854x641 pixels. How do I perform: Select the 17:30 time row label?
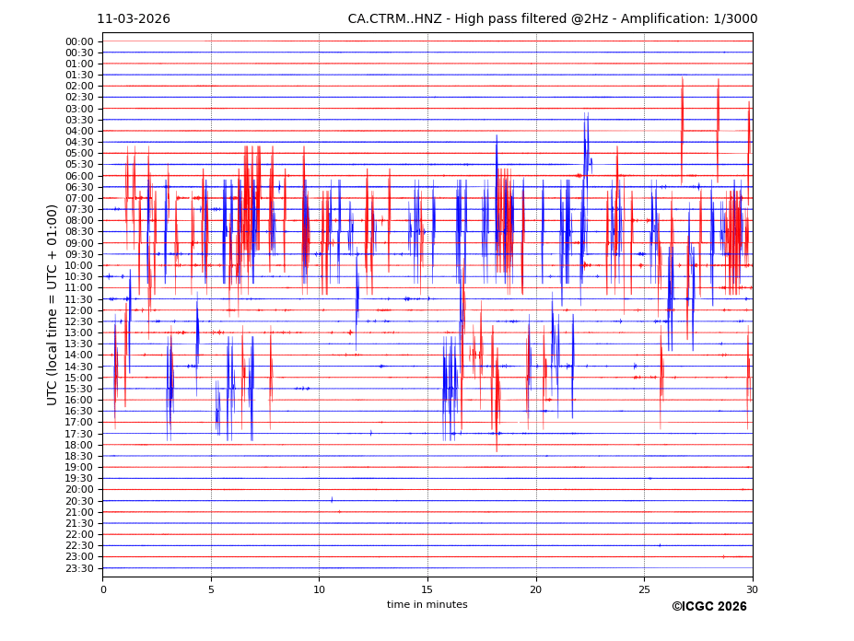pos(79,434)
